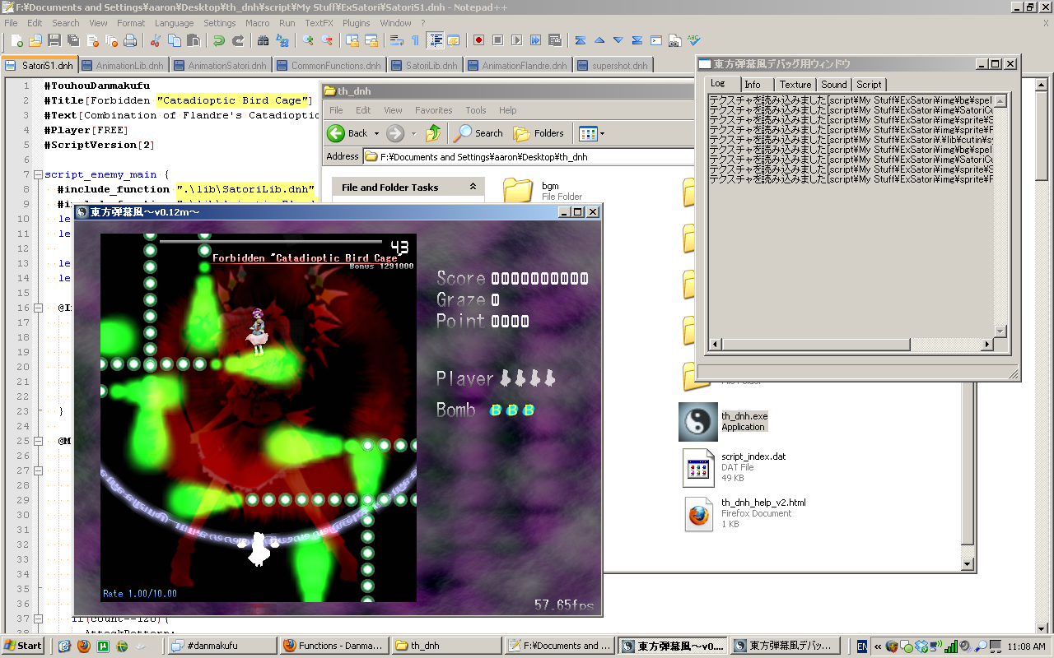This screenshot has width=1054, height=658.
Task: Play back the recorded macro
Action: click(x=516, y=39)
